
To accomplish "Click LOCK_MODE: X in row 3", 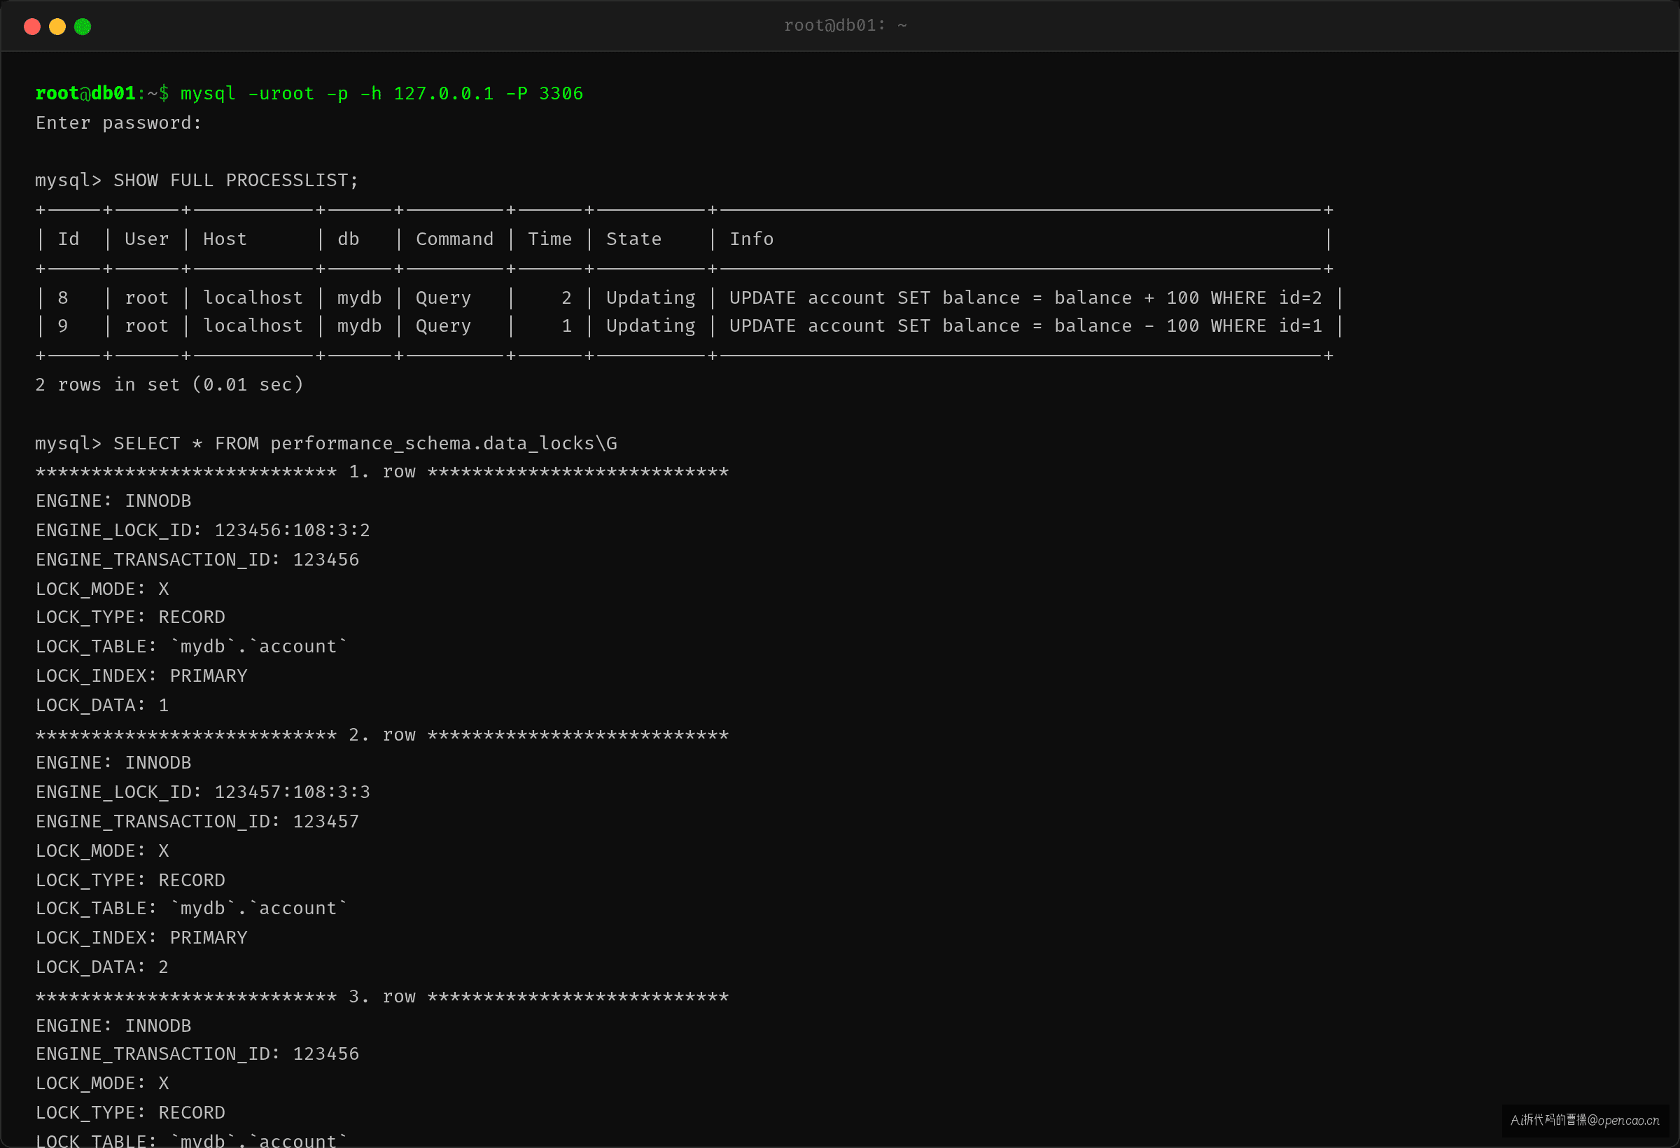I will pos(102,1084).
